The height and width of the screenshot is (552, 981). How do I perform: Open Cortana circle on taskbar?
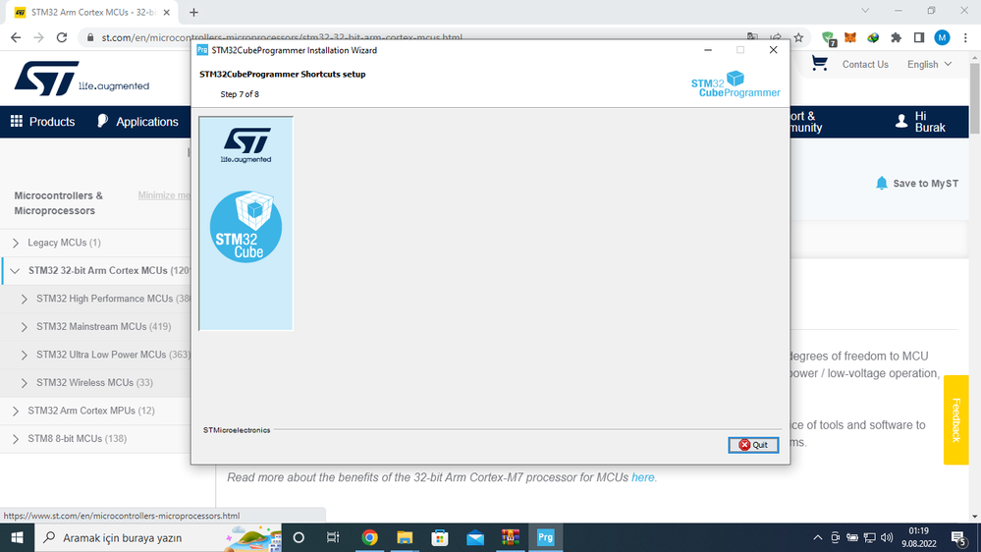[299, 537]
